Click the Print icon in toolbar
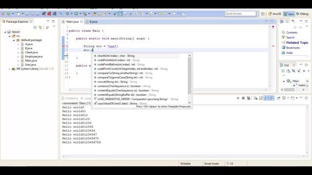312x175 pixels. [38, 14]
